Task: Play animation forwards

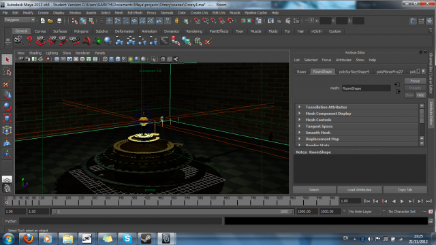Action: pos(402,201)
